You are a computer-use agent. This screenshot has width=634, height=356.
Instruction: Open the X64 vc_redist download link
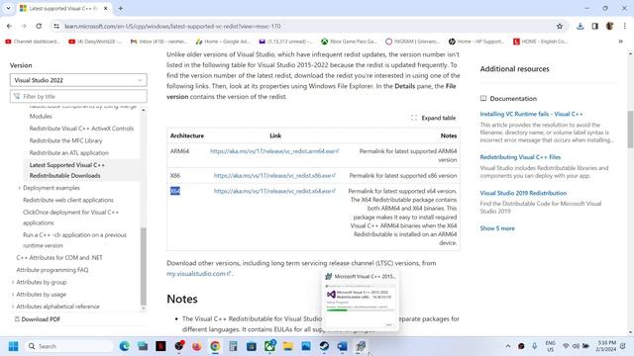[x=274, y=191]
